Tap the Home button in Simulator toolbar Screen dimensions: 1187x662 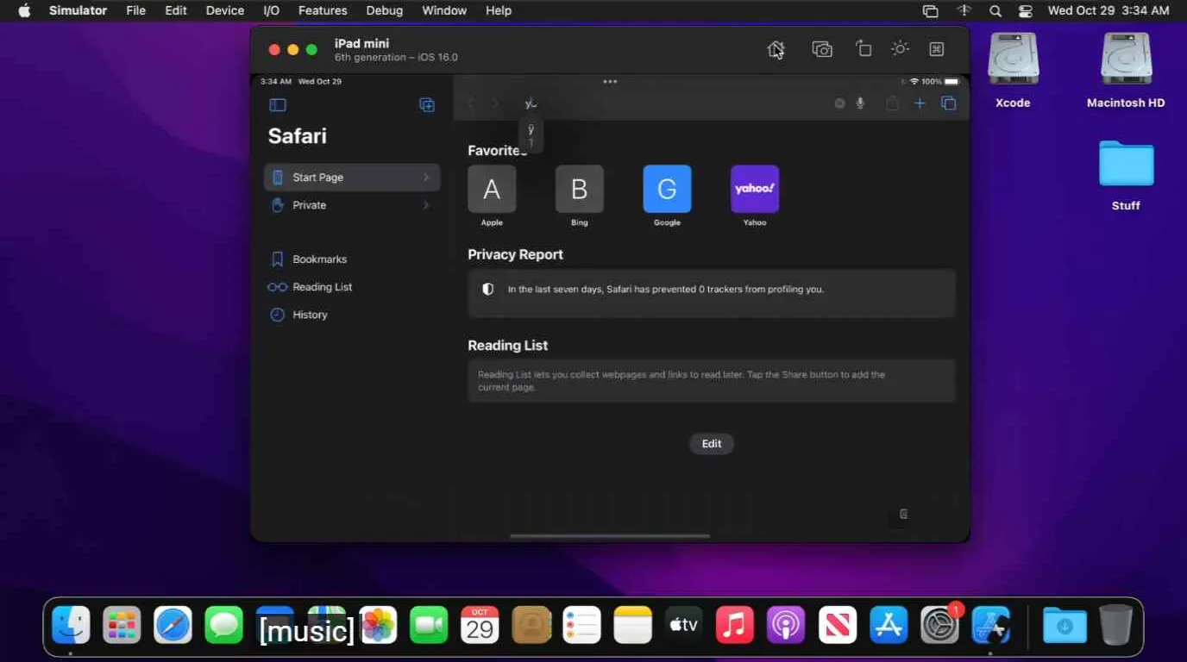coord(776,49)
